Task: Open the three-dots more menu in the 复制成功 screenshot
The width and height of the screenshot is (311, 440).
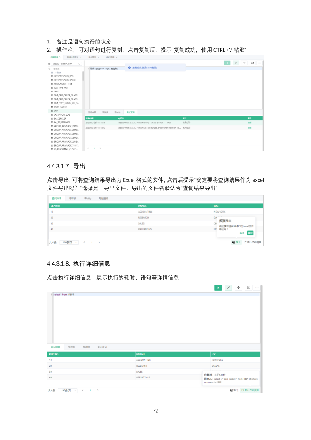Action: tap(260, 63)
